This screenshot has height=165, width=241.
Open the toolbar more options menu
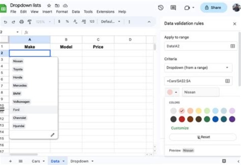tap(129, 22)
